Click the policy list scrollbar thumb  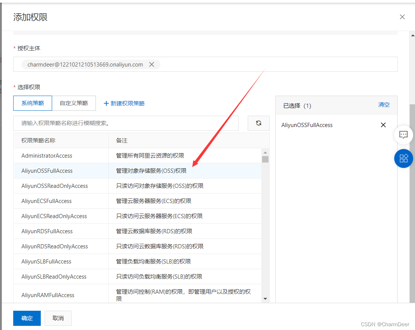265,159
